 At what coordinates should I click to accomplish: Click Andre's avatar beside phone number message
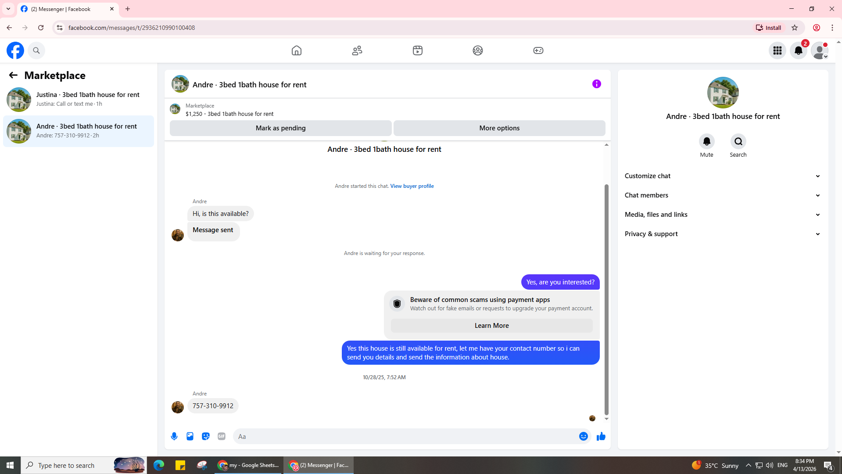[178, 407]
